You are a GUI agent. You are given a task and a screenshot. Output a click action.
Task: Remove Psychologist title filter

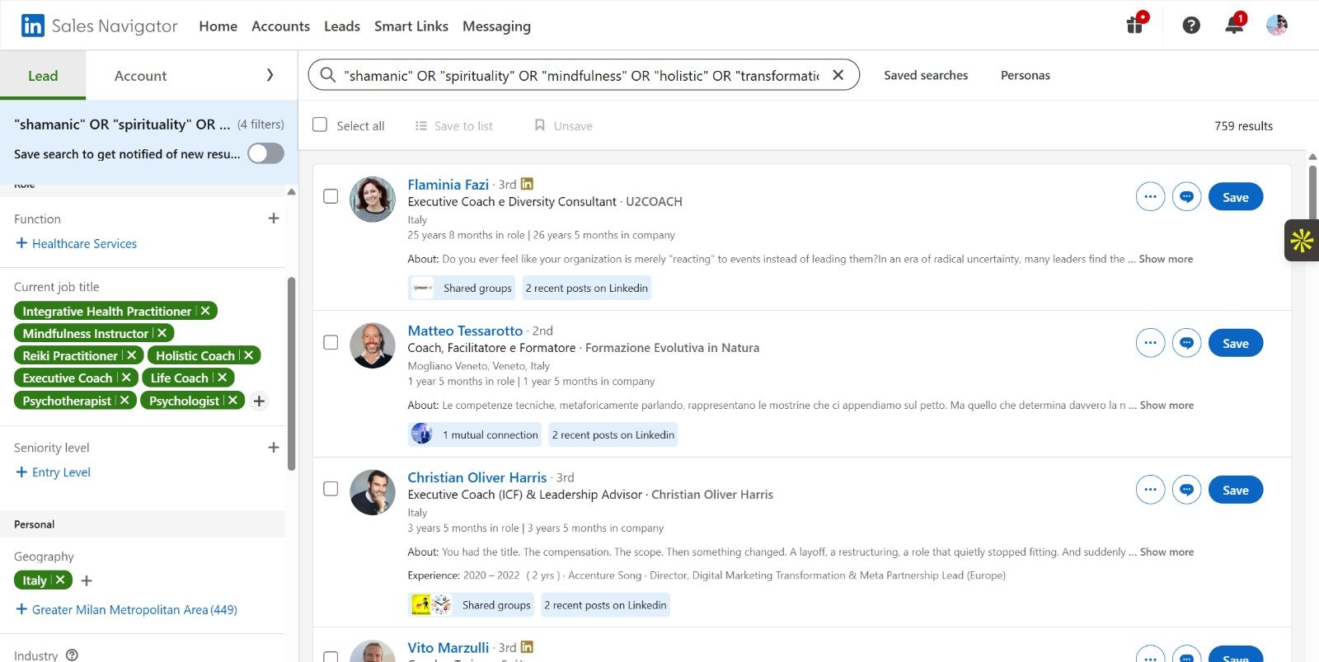click(x=232, y=400)
